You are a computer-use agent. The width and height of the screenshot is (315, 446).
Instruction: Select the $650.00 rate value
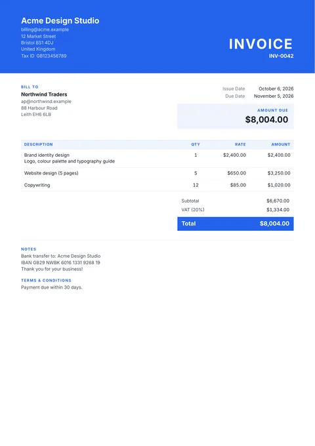click(236, 173)
